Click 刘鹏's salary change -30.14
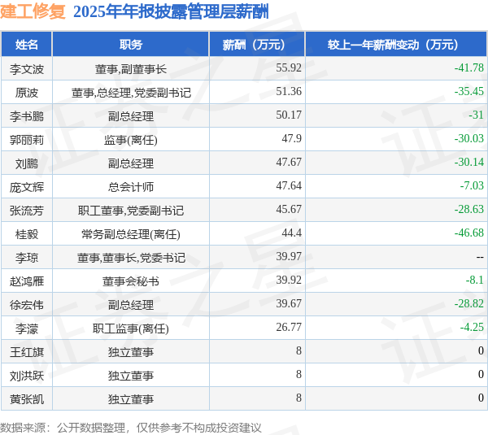 pyautogui.click(x=469, y=162)
